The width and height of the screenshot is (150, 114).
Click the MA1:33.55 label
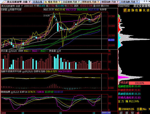[49, 10]
